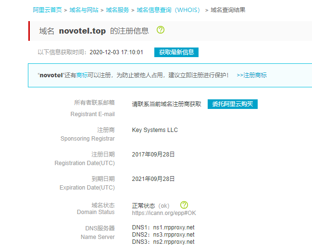Click the Registration Date(UTC) label
The width and height of the screenshot is (312, 251).
[x=85, y=163]
